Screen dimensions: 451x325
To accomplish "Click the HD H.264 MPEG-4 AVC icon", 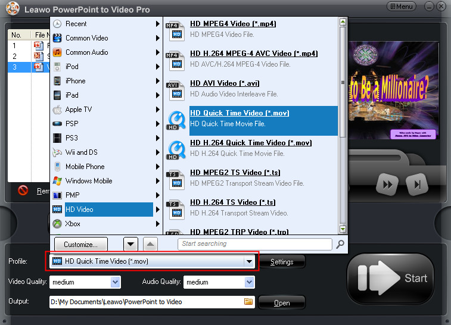I will [x=175, y=61].
